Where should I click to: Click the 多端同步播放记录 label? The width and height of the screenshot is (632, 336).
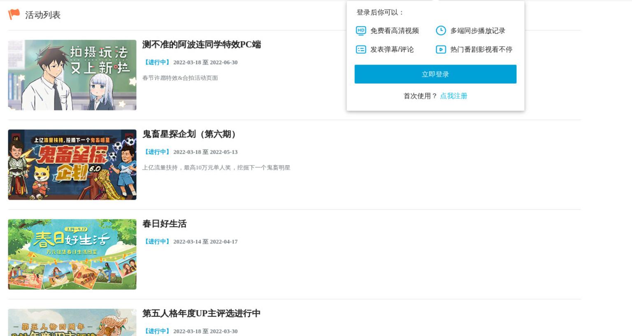coord(478,30)
